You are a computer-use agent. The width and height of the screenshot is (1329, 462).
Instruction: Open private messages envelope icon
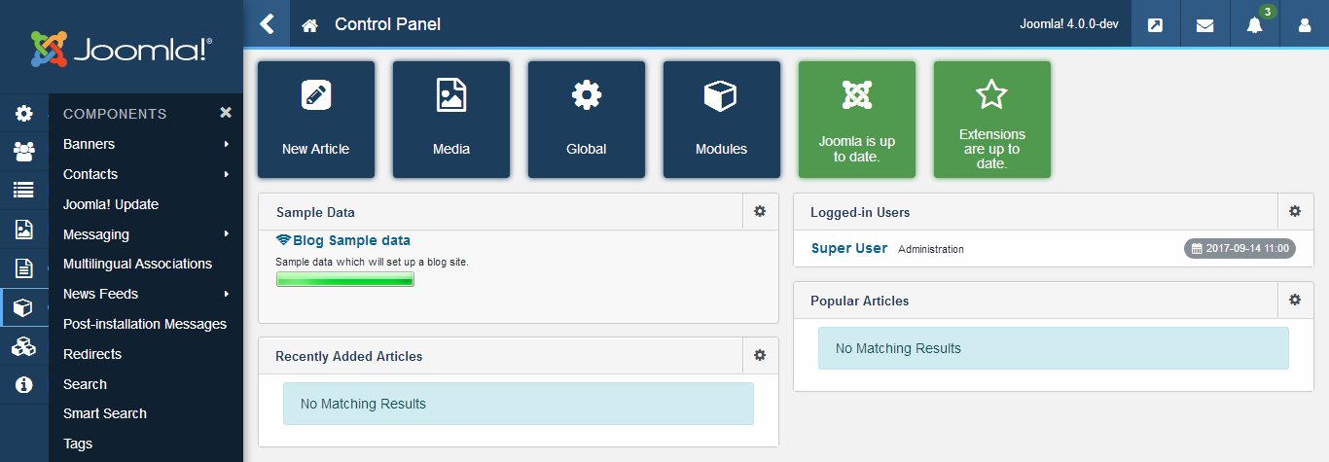1204,24
